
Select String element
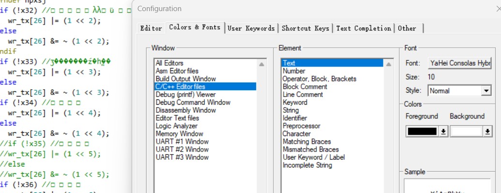click(332, 110)
